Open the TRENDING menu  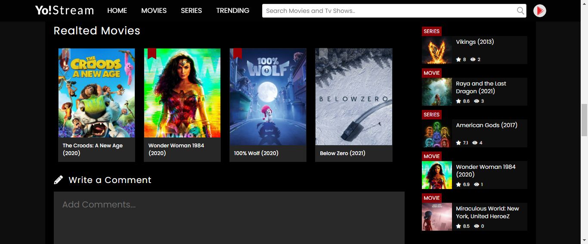pos(232,11)
